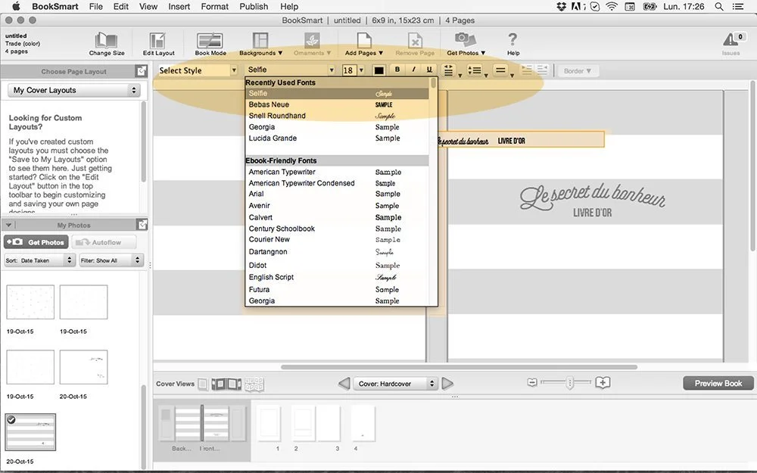757x473 pixels.
Task: Open the Help toolbar button
Action: pyautogui.click(x=512, y=44)
